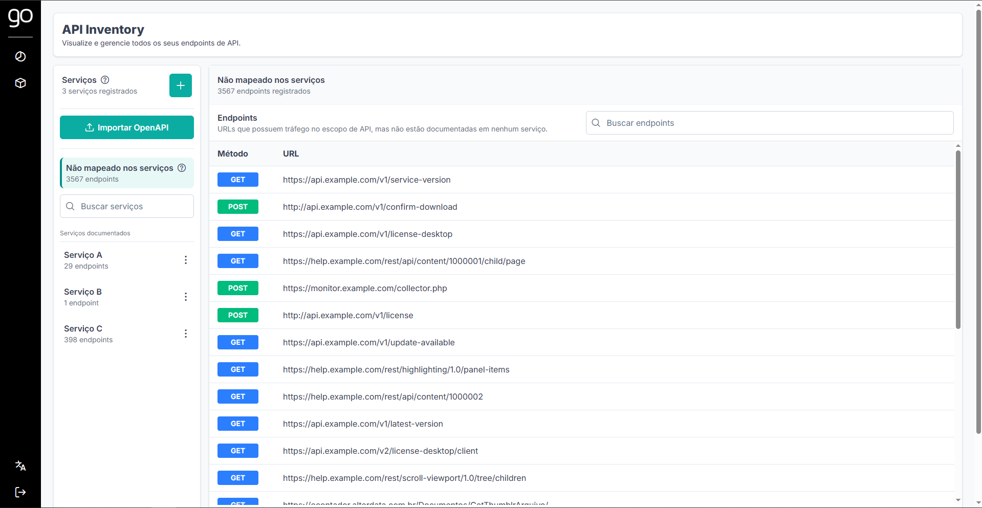Click the magnifier icon in Buscar endpoints
Screen dimensions: 982x508
tap(596, 123)
